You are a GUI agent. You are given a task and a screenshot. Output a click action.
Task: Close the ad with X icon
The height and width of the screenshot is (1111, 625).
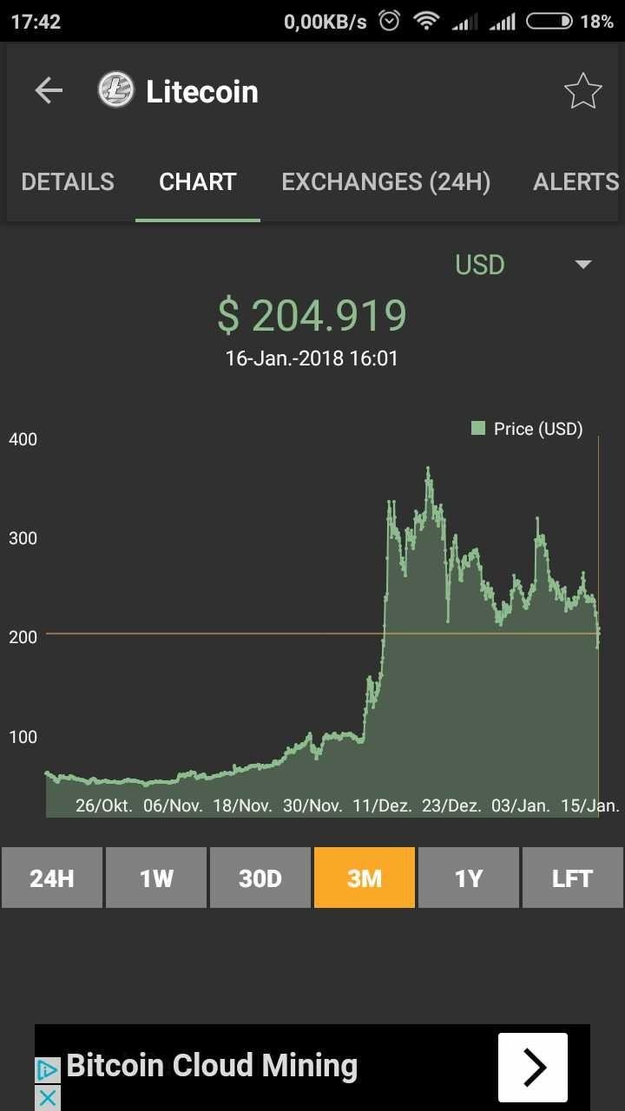(x=48, y=1097)
